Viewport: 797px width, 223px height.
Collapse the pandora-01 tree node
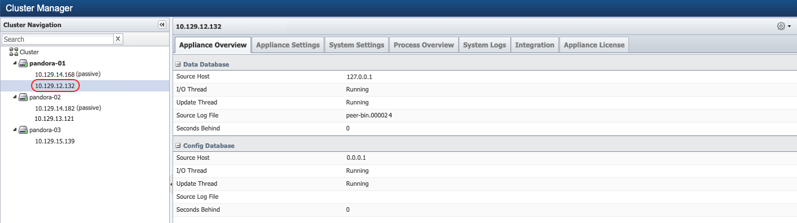click(15, 63)
